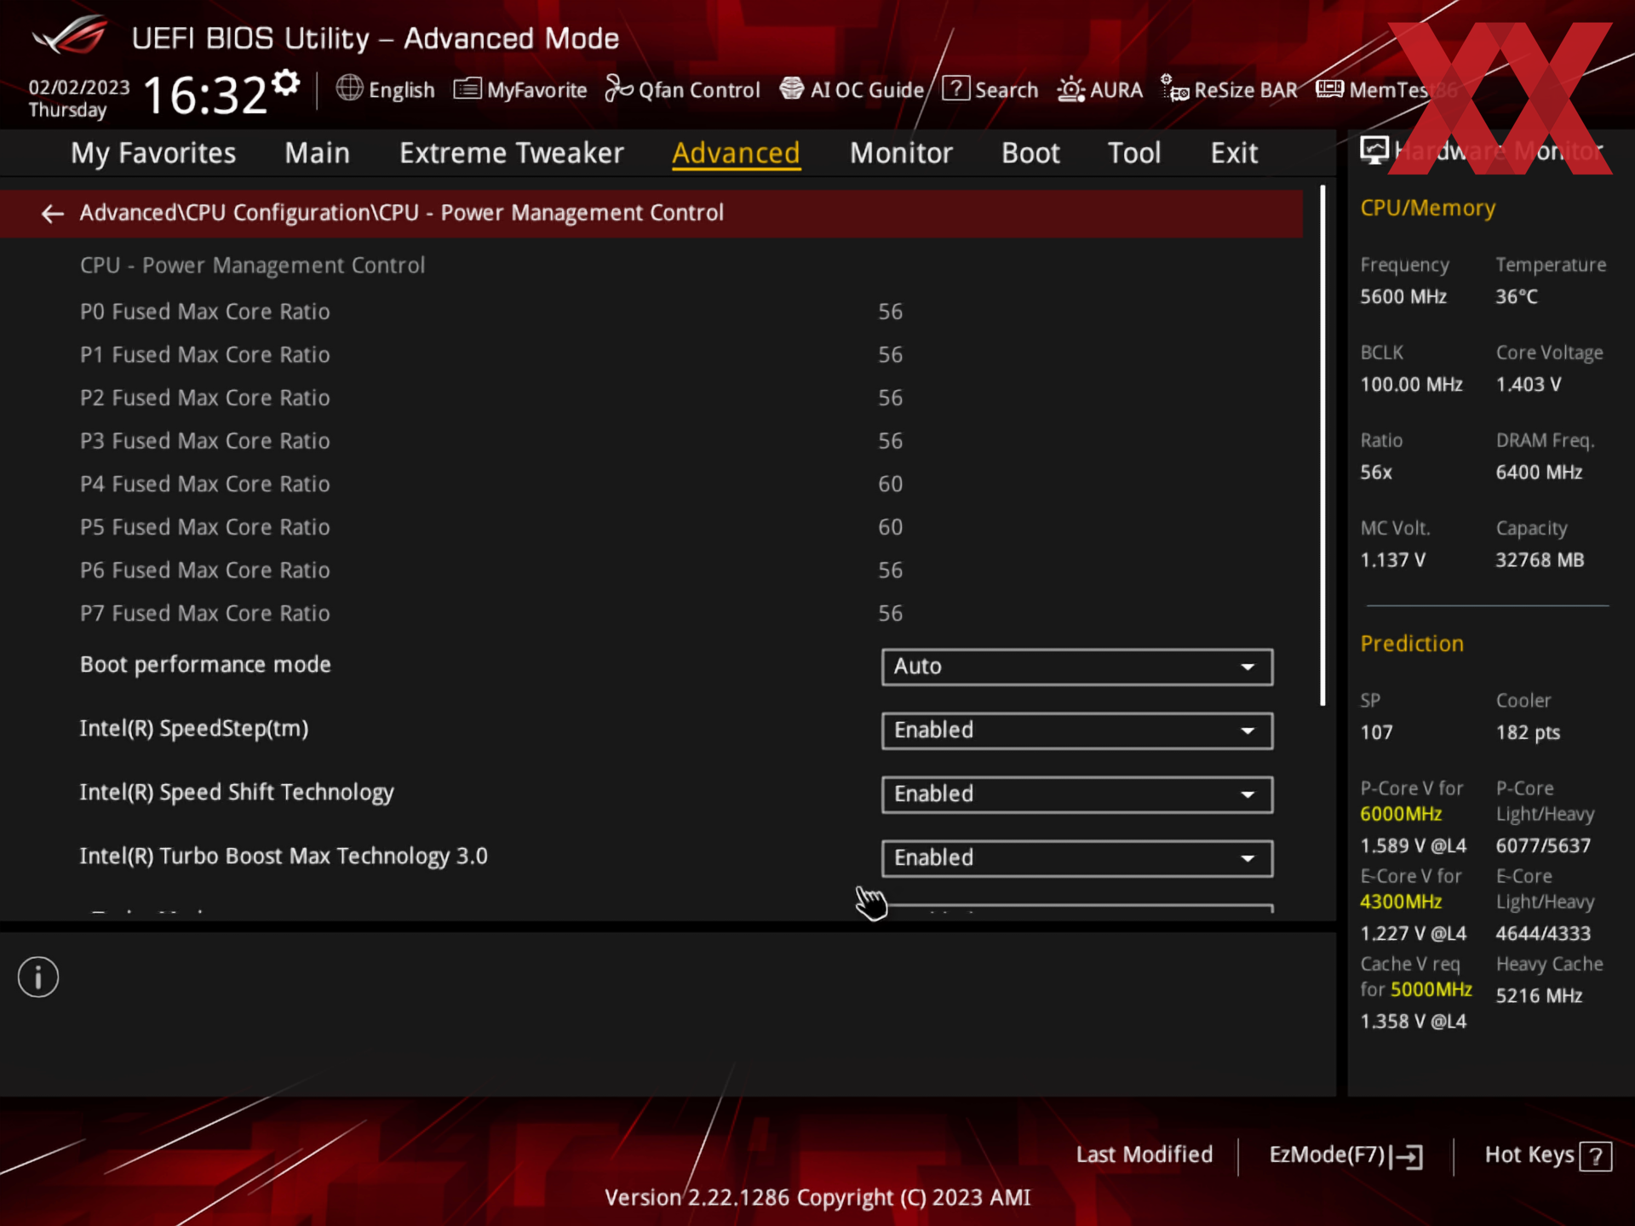Viewport: 1635px width, 1226px height.
Task: Click the 6000MHz P-Core prediction value
Action: 1401,814
